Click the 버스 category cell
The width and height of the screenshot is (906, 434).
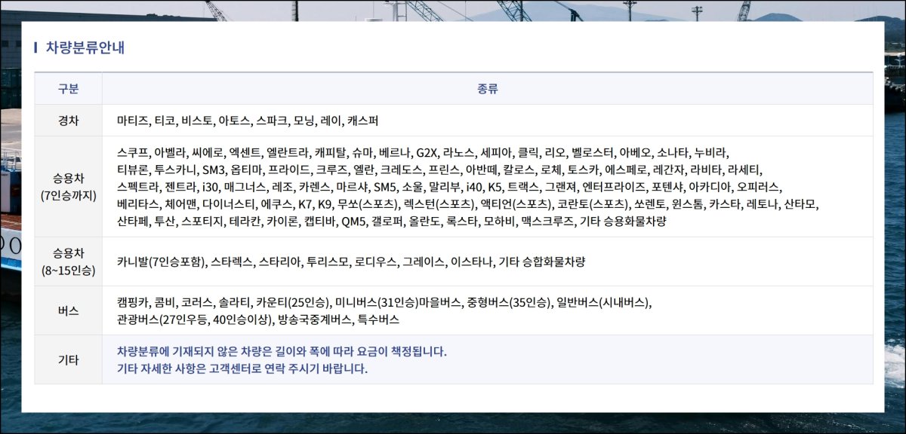point(69,310)
